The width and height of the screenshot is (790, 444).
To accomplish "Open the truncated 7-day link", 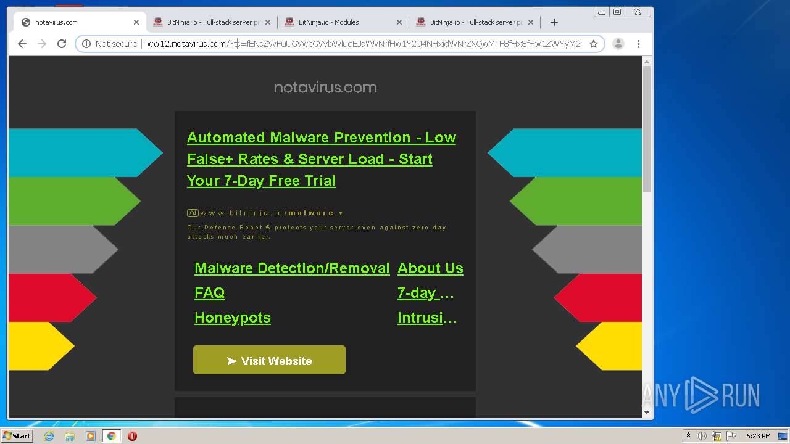I will [426, 293].
